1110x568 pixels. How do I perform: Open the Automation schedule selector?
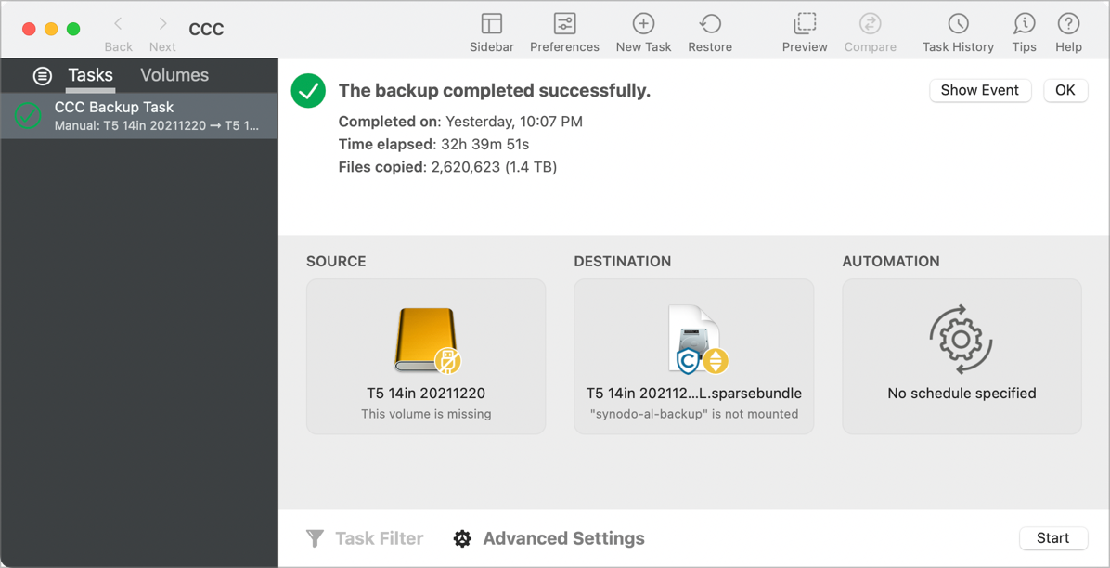[x=962, y=356]
